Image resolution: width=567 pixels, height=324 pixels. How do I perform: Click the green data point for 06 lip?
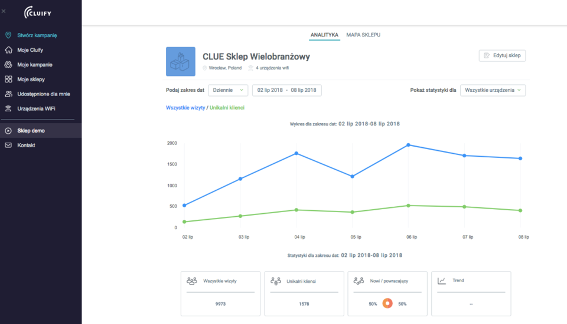pyautogui.click(x=408, y=206)
